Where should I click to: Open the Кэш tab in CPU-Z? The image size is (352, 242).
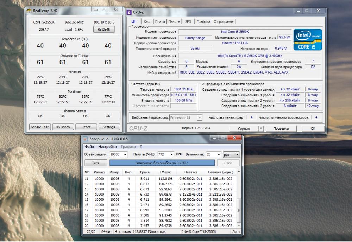click(x=147, y=21)
